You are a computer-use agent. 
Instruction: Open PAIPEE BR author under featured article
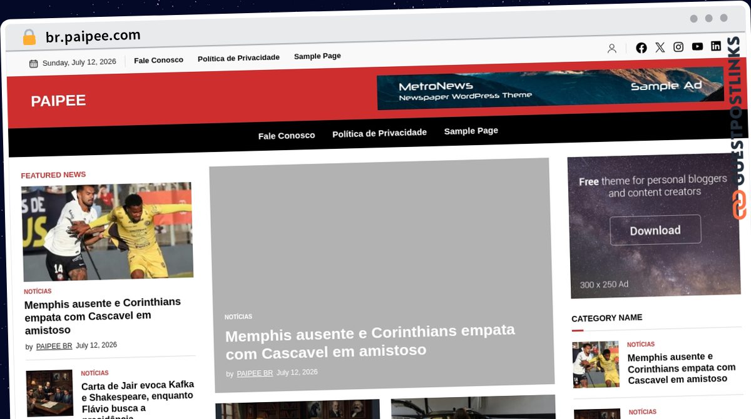click(x=54, y=346)
